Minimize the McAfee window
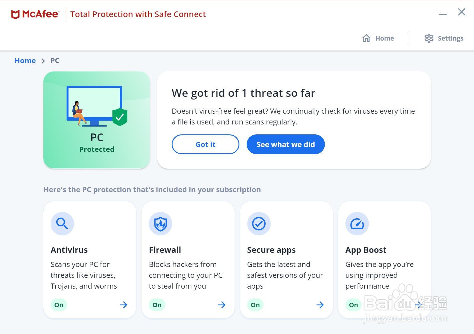The image size is (474, 334). point(442,14)
